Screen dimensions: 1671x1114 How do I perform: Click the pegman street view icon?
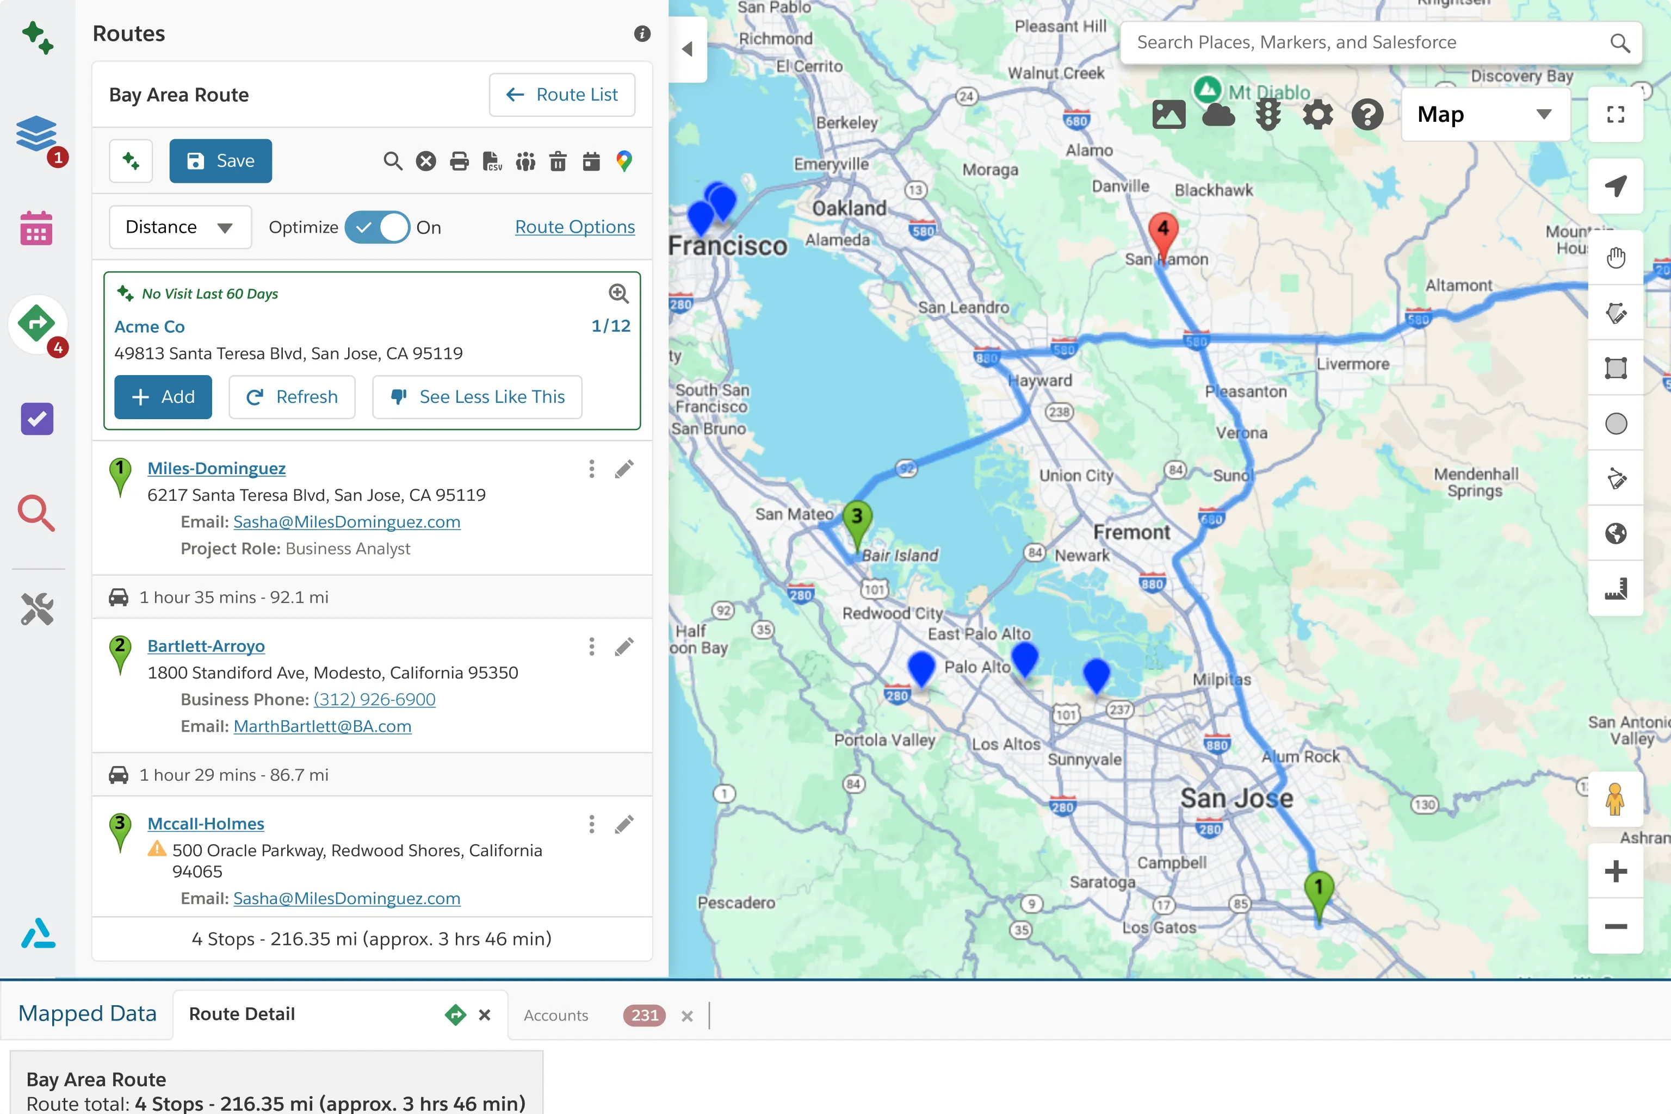click(x=1614, y=799)
